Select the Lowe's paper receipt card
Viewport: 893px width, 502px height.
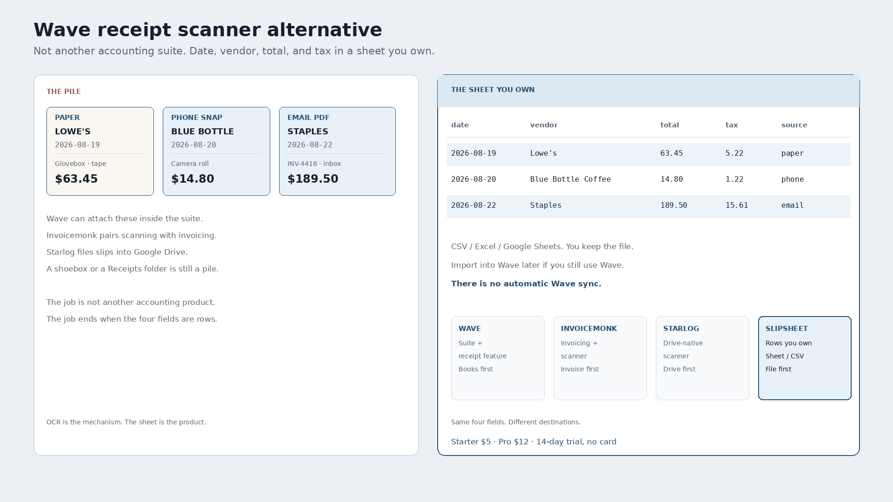coord(100,151)
